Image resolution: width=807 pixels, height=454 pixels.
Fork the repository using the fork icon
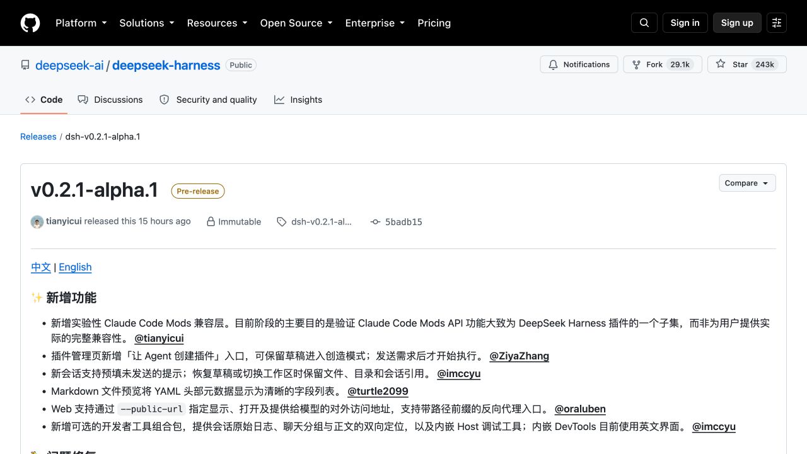[x=636, y=64]
